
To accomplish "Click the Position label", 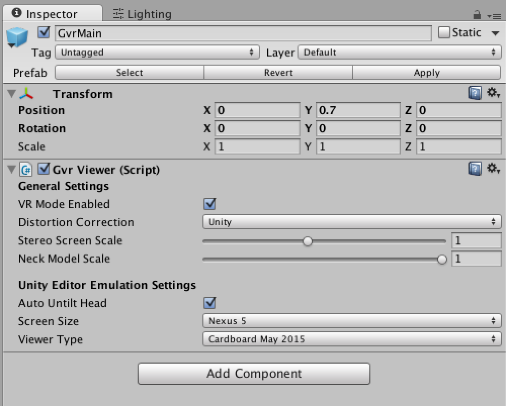I will (41, 110).
